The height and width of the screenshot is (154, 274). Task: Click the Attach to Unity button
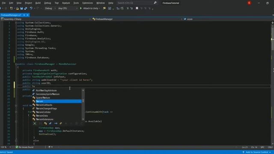(x=89, y=8)
